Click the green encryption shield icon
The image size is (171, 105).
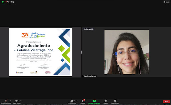click(x=3, y=2)
